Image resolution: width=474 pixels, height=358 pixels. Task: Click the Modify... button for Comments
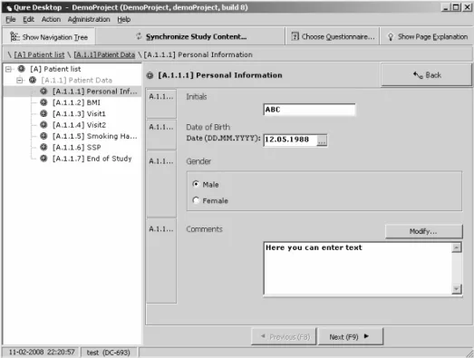click(x=424, y=231)
